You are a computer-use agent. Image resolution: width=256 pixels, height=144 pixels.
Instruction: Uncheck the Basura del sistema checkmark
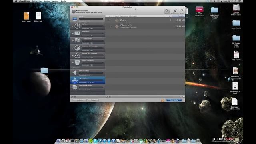(73, 55)
